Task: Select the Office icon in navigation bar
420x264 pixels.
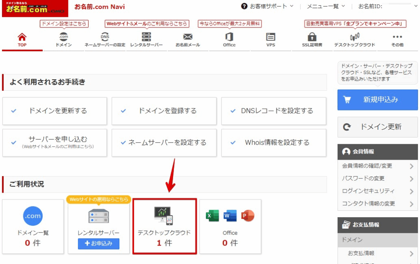Action: (229, 37)
